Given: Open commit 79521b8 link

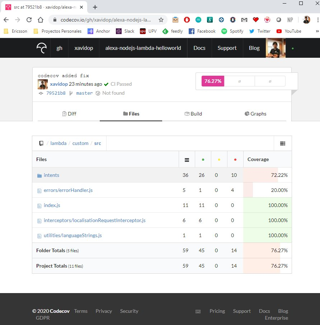Looking at the screenshot, I should [x=56, y=93].
